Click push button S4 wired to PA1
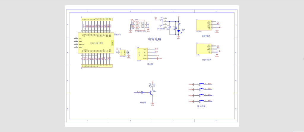This screenshot has width=304, height=132. tap(202, 101)
